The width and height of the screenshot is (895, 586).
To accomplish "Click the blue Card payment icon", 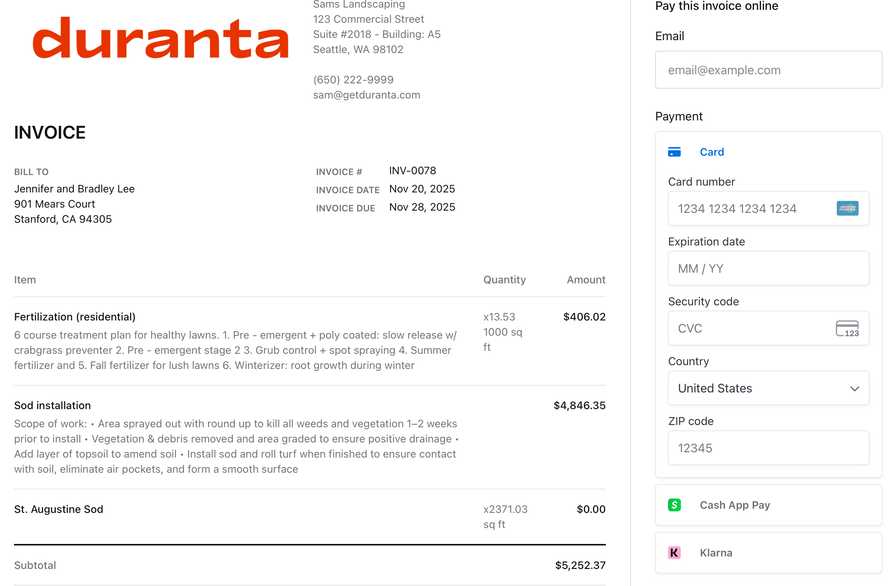I will point(674,152).
